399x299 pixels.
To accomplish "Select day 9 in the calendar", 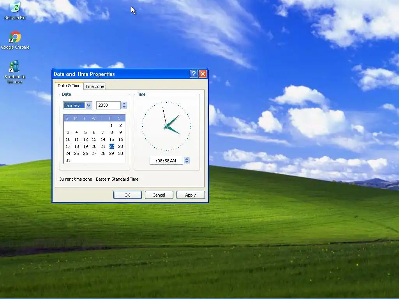I will [x=121, y=132].
